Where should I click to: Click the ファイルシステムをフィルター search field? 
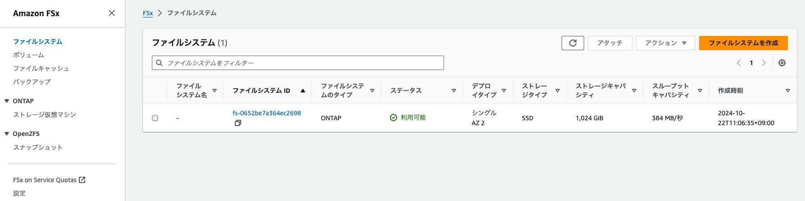point(298,63)
